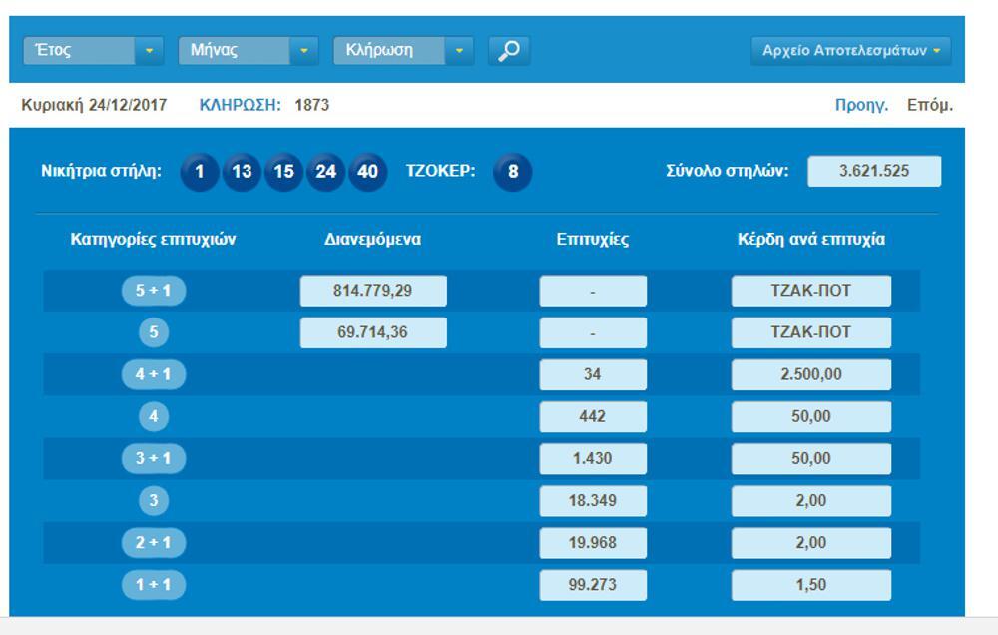Image resolution: width=998 pixels, height=635 pixels.
Task: Click winning number ball 1
Action: 200,172
